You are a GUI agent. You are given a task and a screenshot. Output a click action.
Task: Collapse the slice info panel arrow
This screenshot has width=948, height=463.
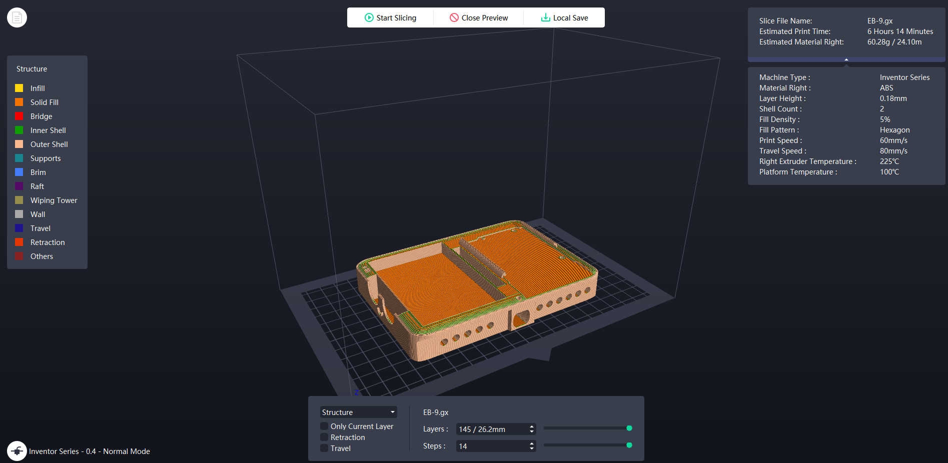click(x=846, y=59)
